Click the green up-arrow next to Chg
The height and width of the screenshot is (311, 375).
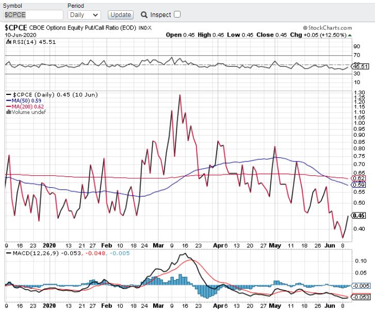point(350,35)
